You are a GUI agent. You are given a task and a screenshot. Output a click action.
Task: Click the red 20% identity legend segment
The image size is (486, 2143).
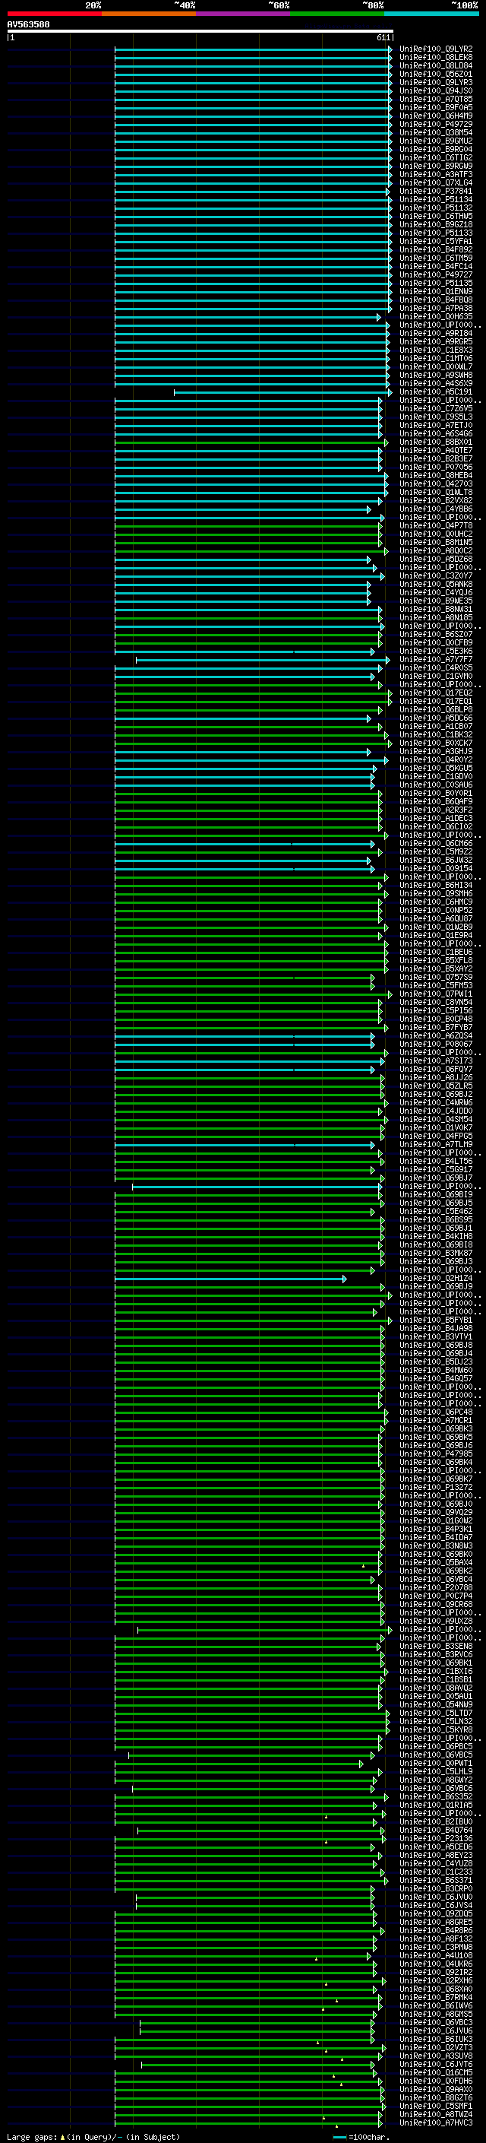tap(54, 14)
